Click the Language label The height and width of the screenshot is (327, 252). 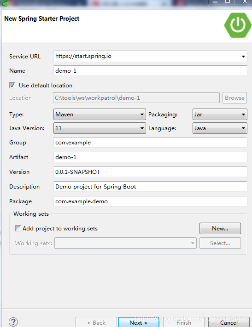point(162,128)
